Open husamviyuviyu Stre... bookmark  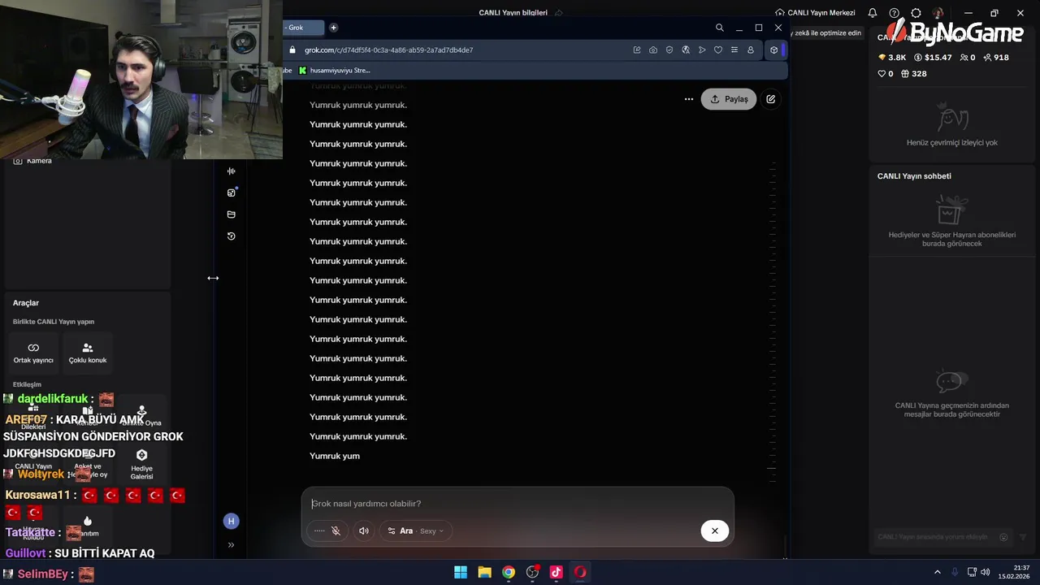tap(334, 70)
